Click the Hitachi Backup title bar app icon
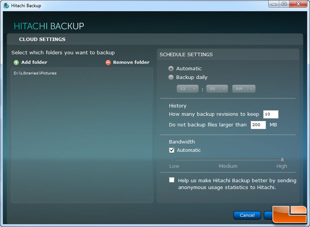Image resolution: width=310 pixels, height=227 pixels. click(6, 6)
